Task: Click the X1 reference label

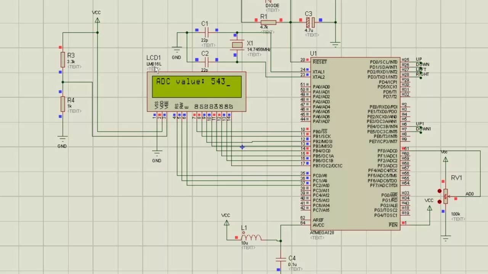Action: [250, 43]
